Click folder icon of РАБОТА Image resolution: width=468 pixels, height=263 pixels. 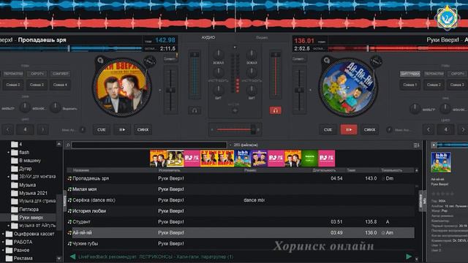pyautogui.click(x=10, y=242)
